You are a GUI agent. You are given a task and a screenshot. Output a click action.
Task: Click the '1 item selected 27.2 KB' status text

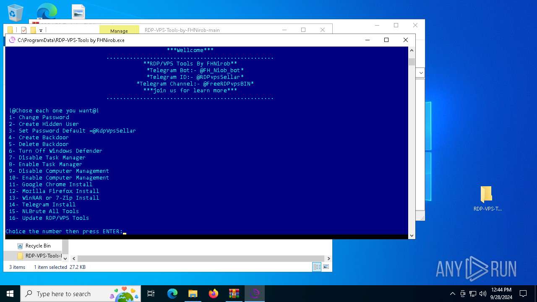coord(60,267)
